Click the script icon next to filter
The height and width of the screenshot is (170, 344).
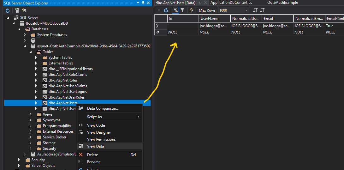point(192,10)
